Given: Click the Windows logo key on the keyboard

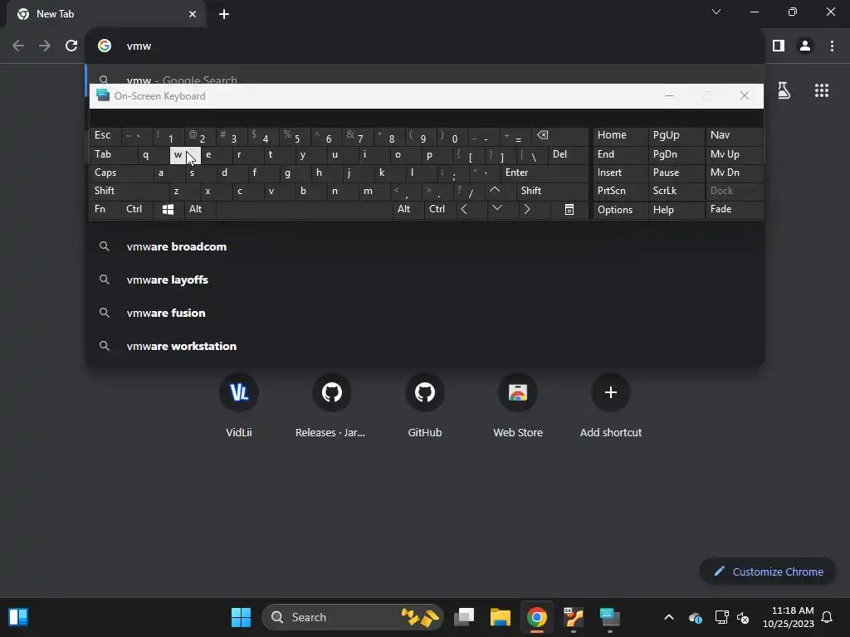Looking at the screenshot, I should click(x=168, y=209).
